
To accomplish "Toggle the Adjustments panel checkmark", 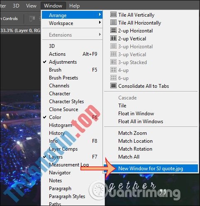I will [x=44, y=62].
